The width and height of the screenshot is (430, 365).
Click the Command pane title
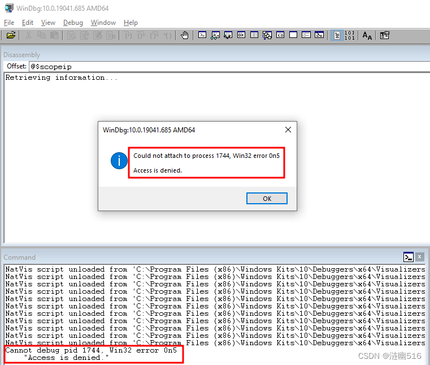pyautogui.click(x=19, y=257)
